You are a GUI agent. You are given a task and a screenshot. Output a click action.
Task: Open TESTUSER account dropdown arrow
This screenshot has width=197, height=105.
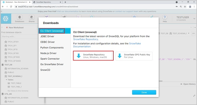point(194,19)
